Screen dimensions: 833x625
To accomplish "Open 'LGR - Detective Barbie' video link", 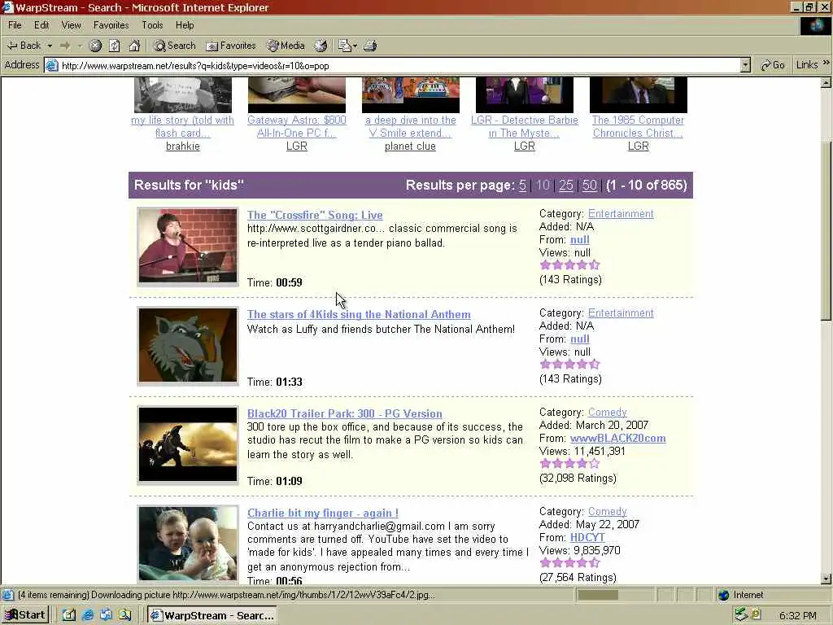I will [525, 126].
